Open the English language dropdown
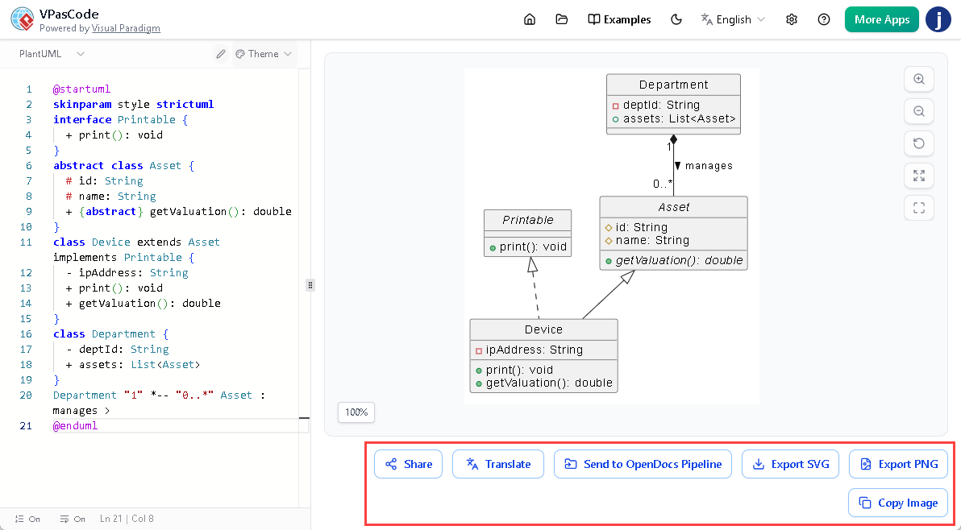961x530 pixels. click(x=733, y=19)
